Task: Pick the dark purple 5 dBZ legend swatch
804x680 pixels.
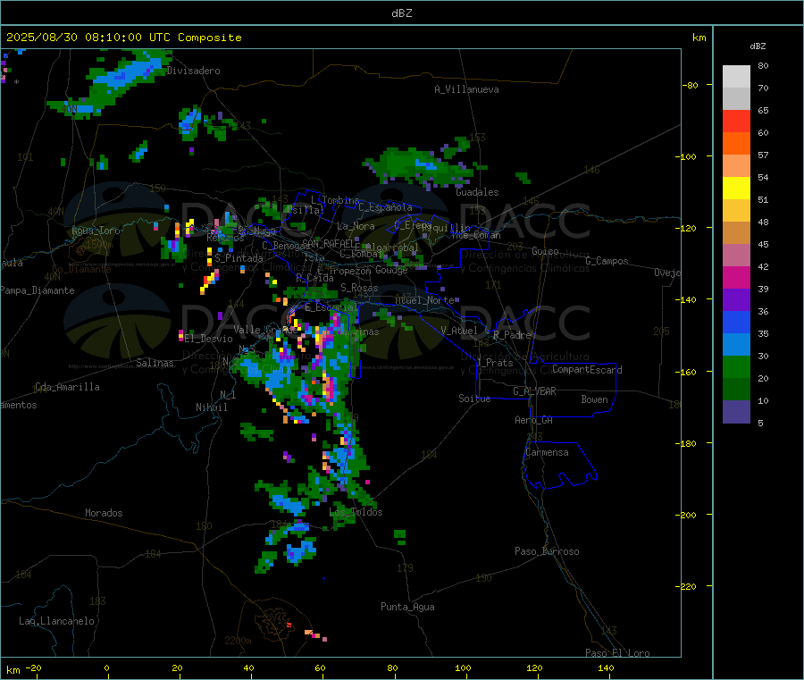Action: 736,412
